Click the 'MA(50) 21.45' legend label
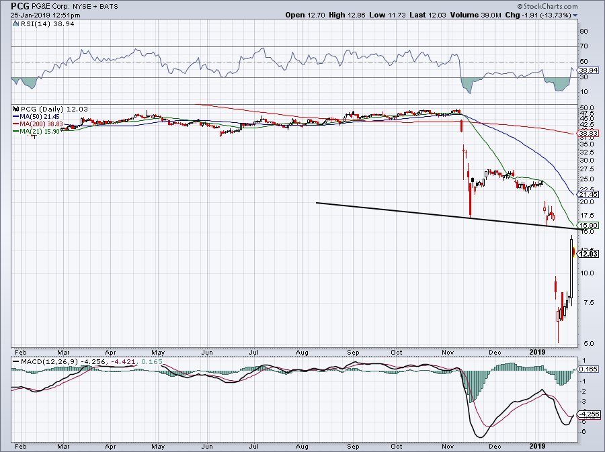The image size is (605, 452). tap(40, 117)
